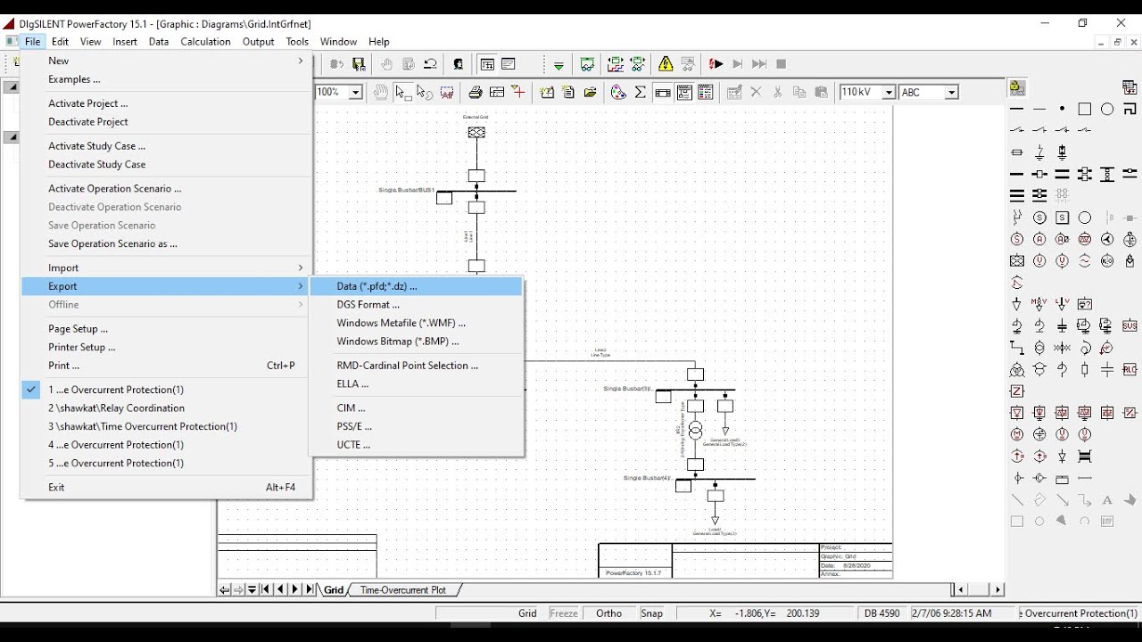
Task: Open the Offline submenu entry
Action: (167, 304)
